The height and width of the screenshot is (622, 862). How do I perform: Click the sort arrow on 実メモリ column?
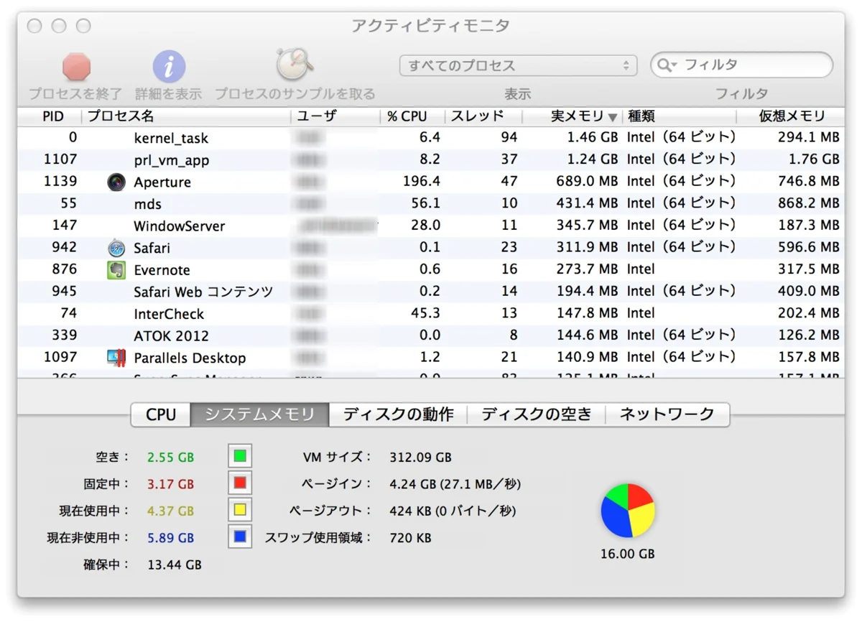pos(612,117)
